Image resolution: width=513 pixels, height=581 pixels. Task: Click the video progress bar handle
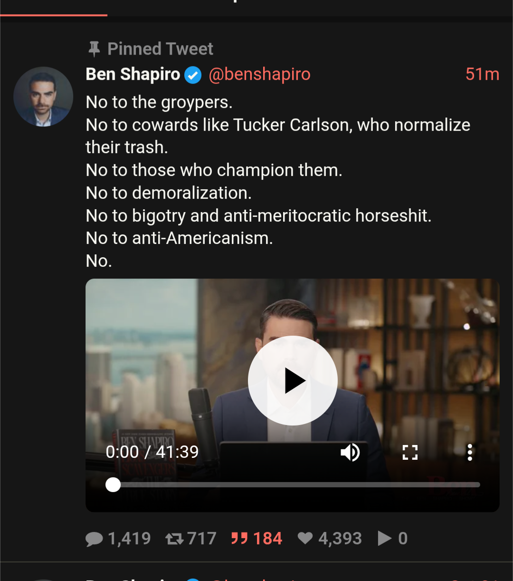click(113, 484)
